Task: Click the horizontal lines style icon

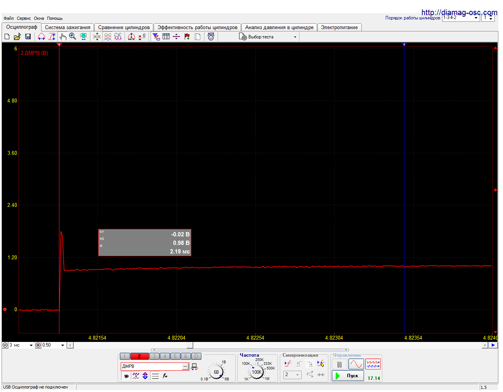Action: pyautogui.click(x=155, y=376)
